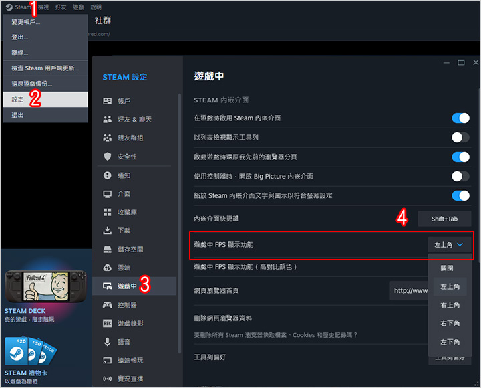Viewport: 481px width, 388px height.
Task: Click 檢查 Steam 用戶端更新... menu entry
Action: coord(45,68)
